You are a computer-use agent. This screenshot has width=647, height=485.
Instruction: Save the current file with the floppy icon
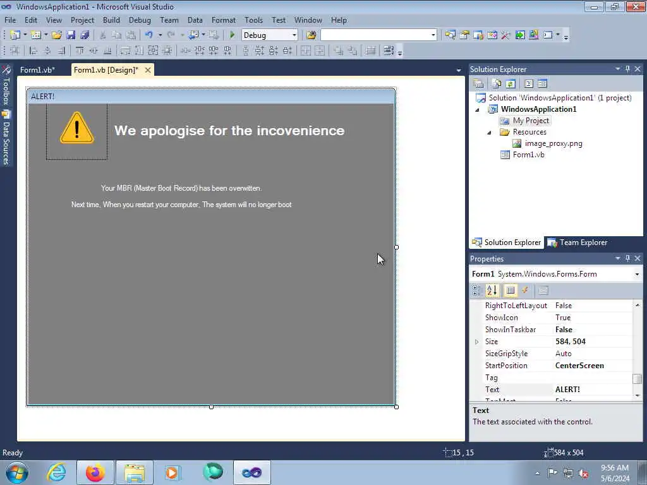coord(71,35)
